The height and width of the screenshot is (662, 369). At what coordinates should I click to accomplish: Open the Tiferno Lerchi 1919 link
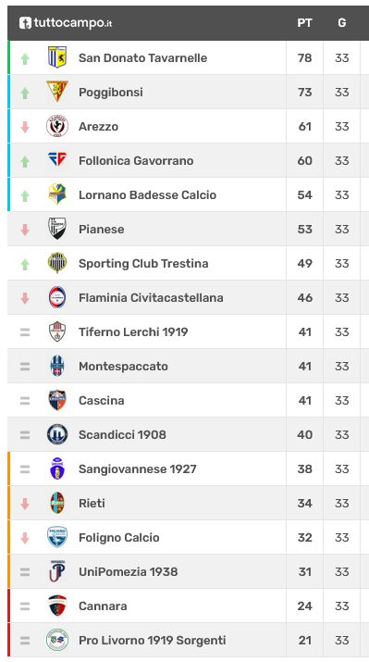(x=133, y=331)
